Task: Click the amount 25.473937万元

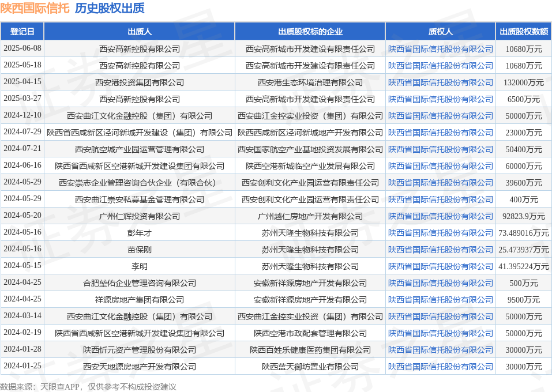Action: pos(524,250)
